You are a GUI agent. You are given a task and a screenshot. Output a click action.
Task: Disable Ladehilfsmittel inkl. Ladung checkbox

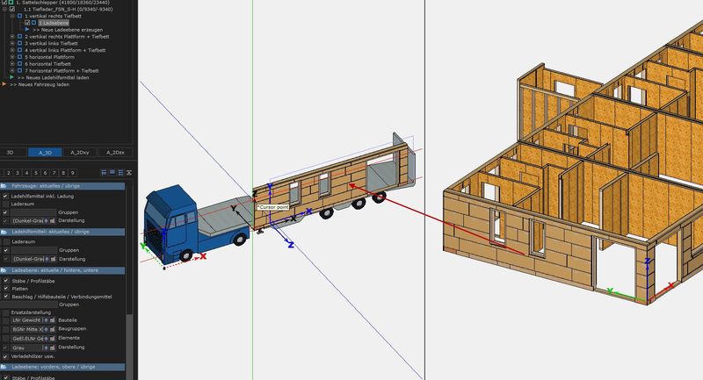[5, 196]
